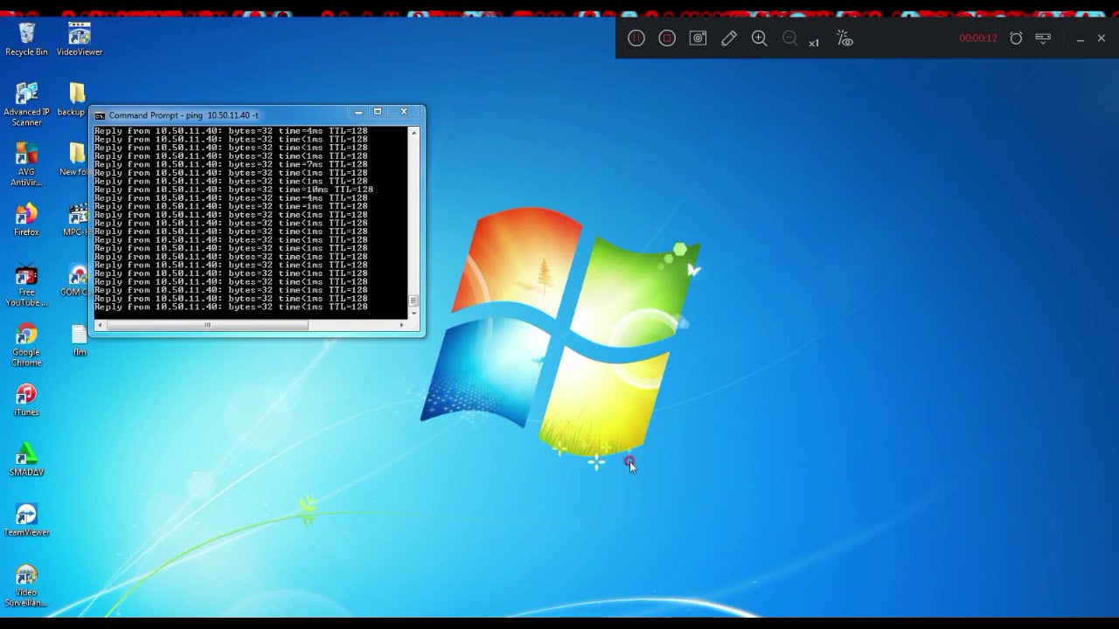
Task: Select the MPC-HC player desktop icon
Action: click(x=77, y=220)
